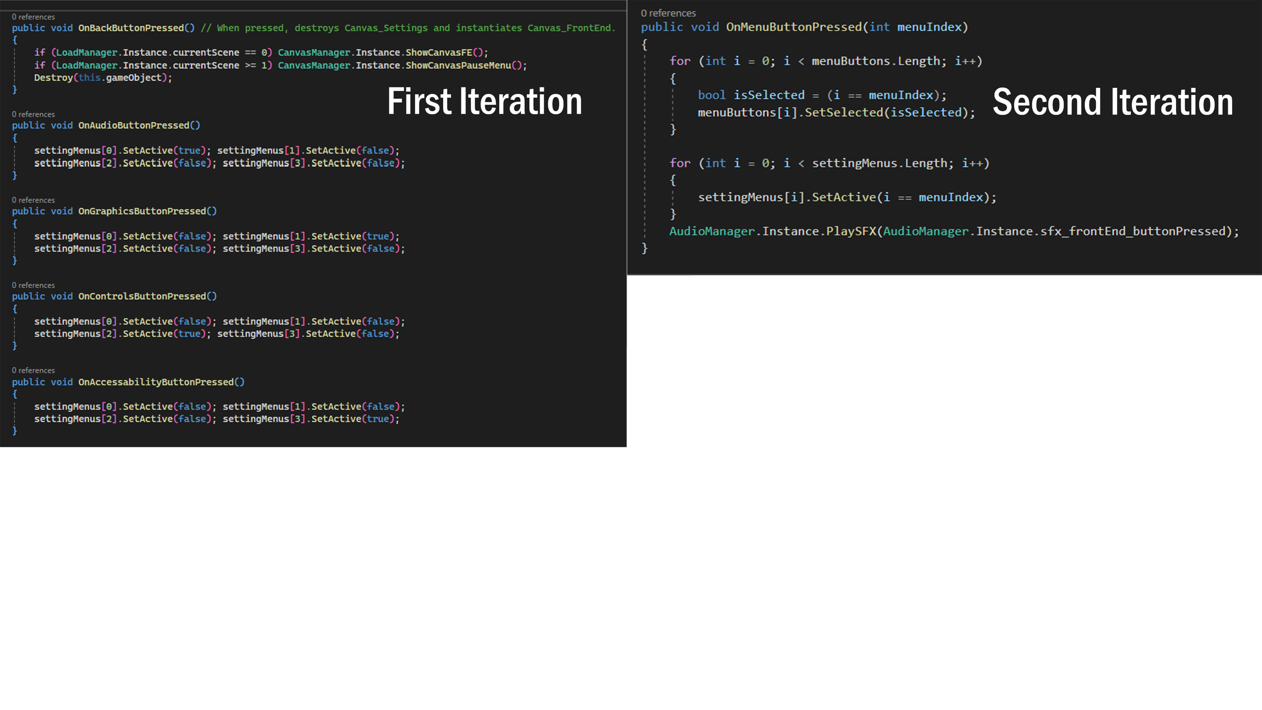Click the OnAccessabilityButtonPressed method name

pyautogui.click(x=156, y=382)
